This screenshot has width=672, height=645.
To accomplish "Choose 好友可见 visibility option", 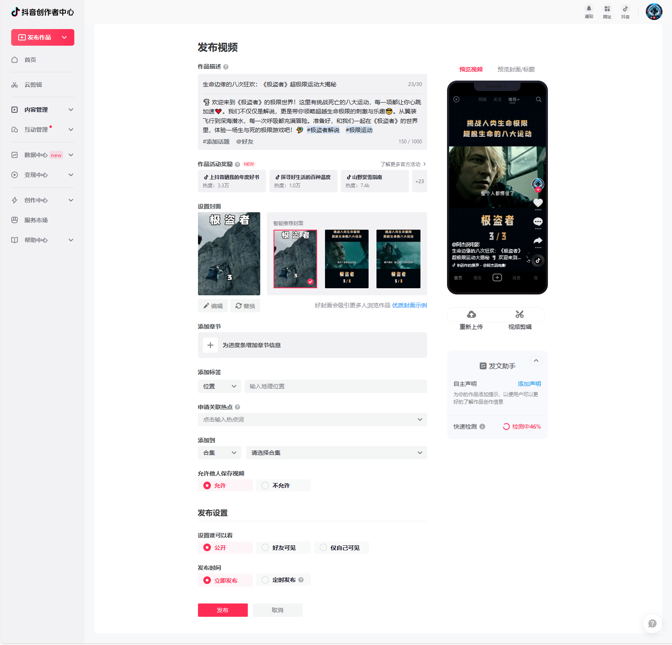I will [x=265, y=548].
